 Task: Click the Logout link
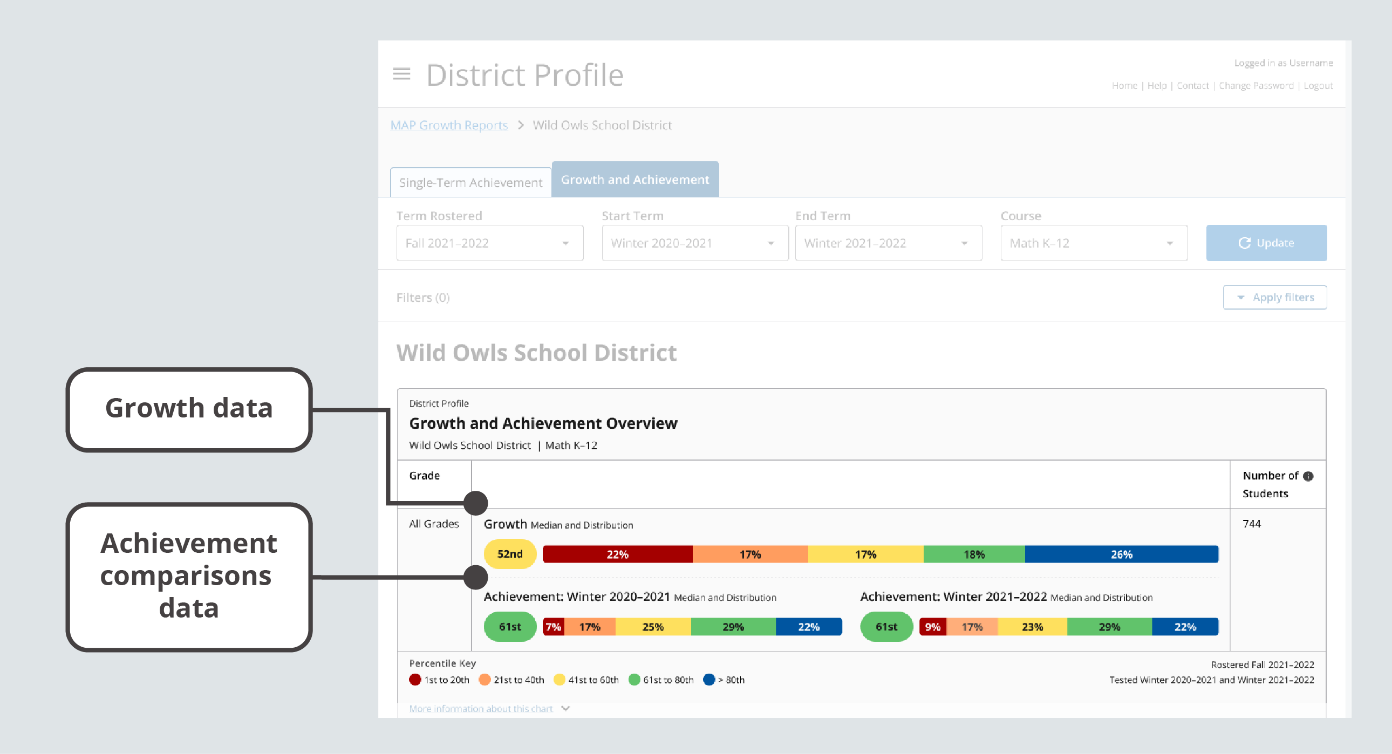tap(1318, 85)
